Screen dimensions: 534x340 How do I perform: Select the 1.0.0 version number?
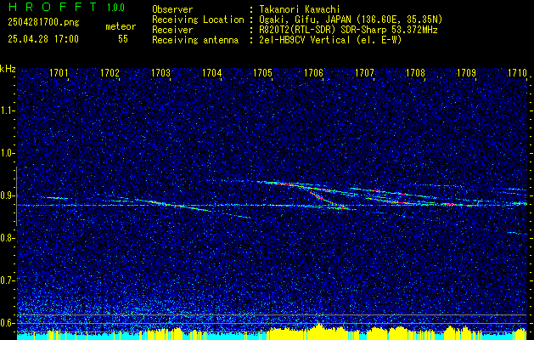point(115,7)
